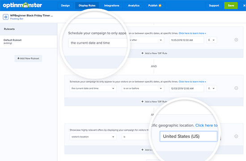The width and height of the screenshot is (246, 161).
Task: Add a New OR Rule under second rule
Action: [x=154, y=102]
